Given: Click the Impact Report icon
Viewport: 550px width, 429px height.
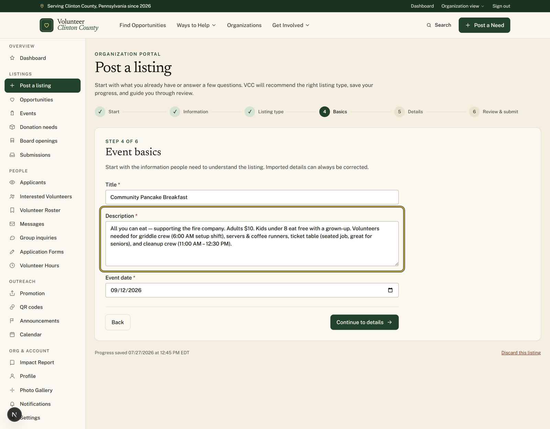Looking at the screenshot, I should (12, 362).
